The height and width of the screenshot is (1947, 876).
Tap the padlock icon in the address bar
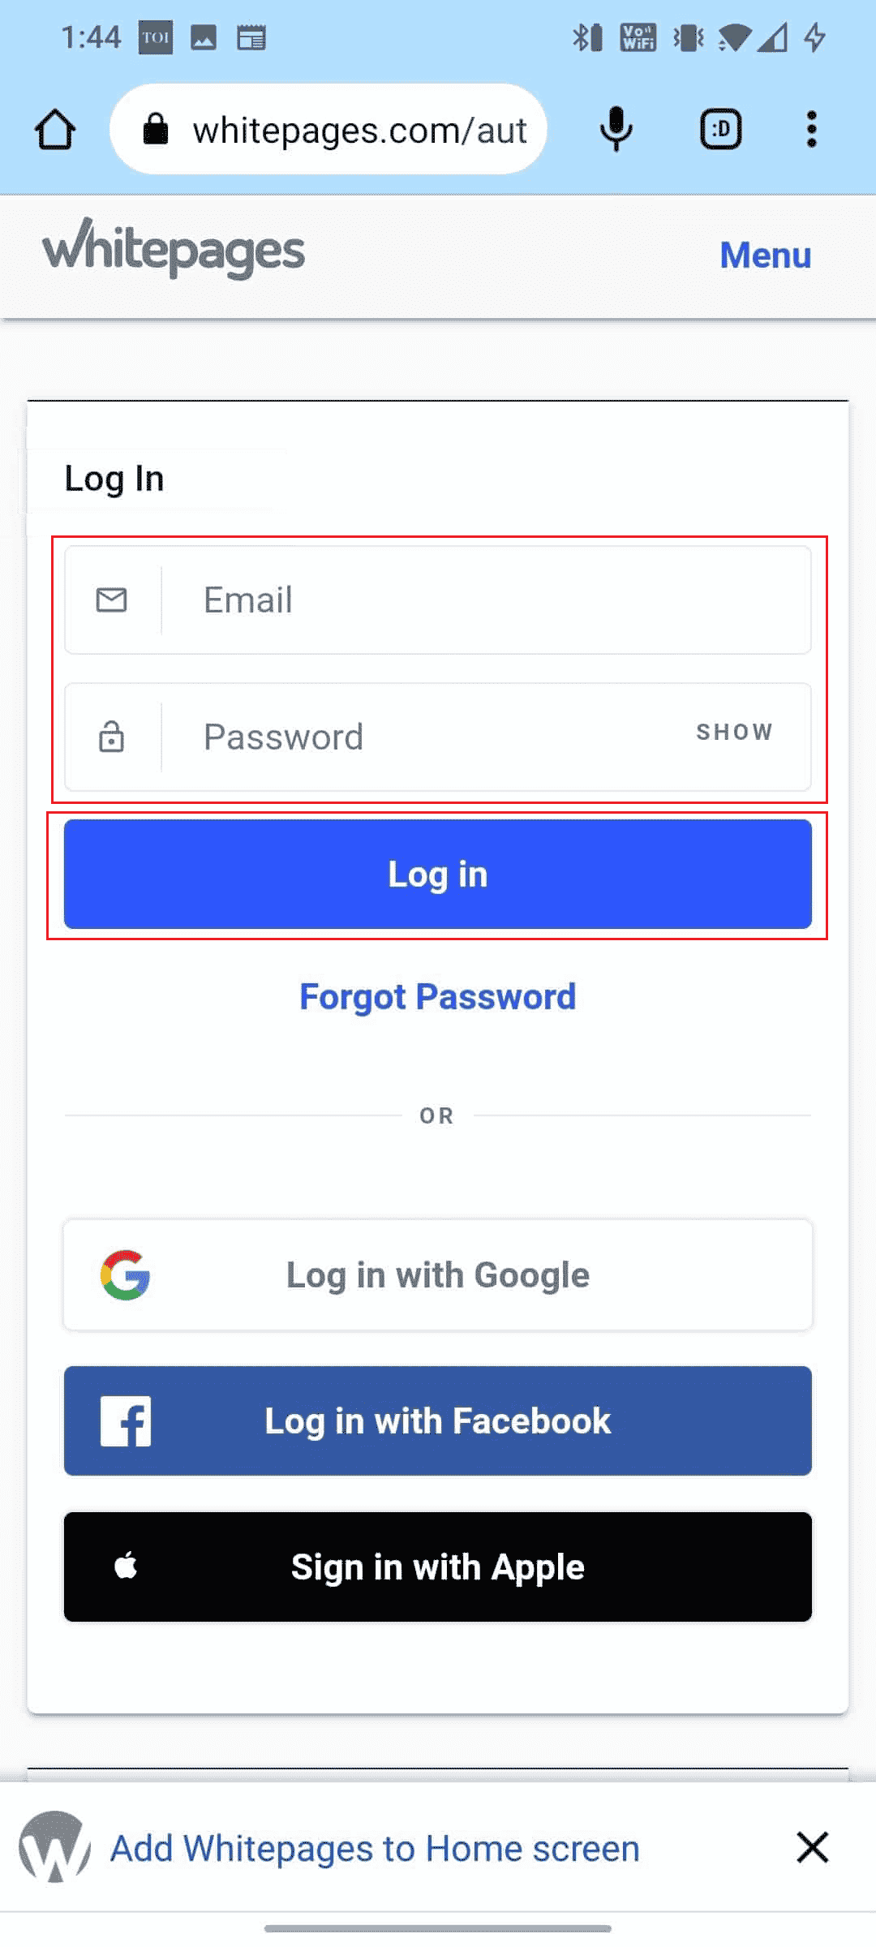[x=157, y=129]
